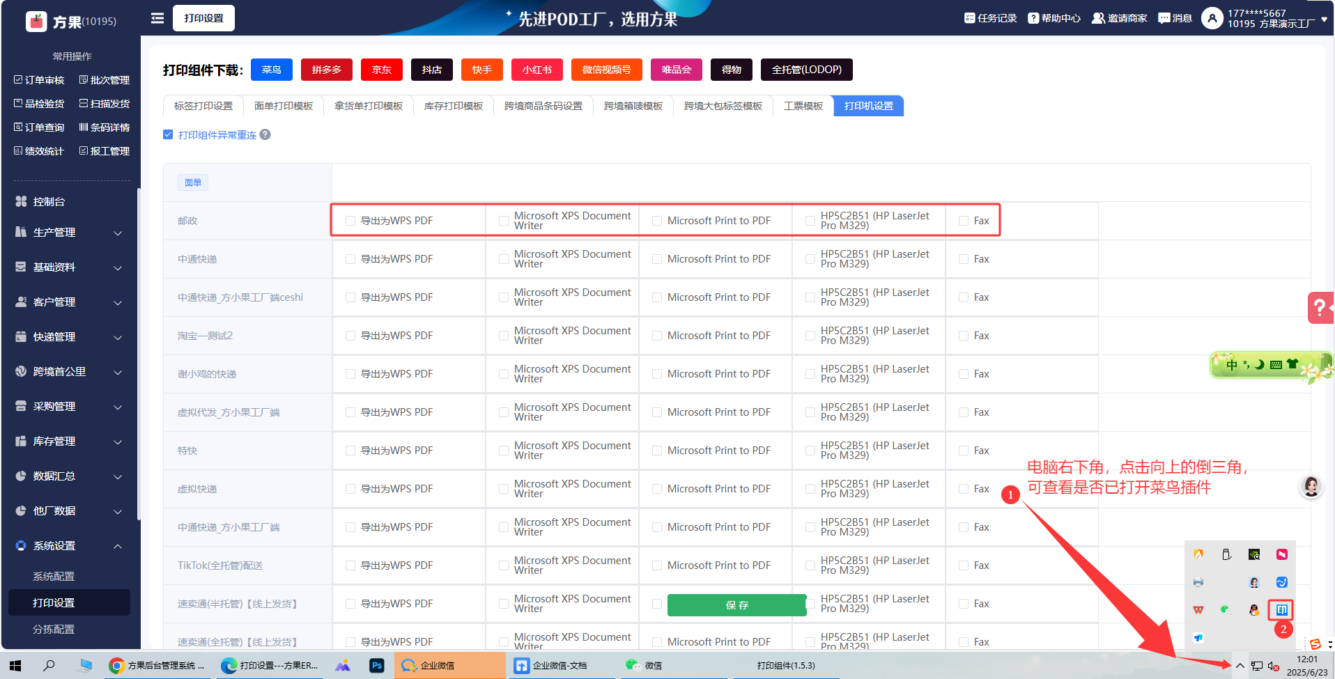This screenshot has width=1335, height=679.
Task: Expand 生产管理 sidebar menu
Action: tap(68, 233)
